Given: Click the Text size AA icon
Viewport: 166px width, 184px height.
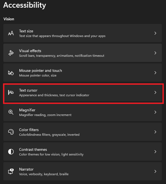Looking at the screenshot, I should point(11,33).
